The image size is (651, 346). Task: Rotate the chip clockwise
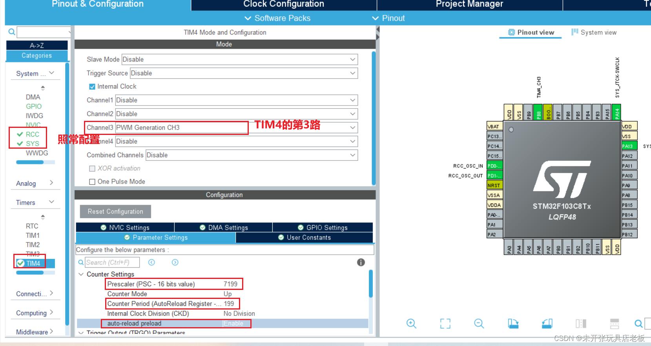[x=513, y=323]
